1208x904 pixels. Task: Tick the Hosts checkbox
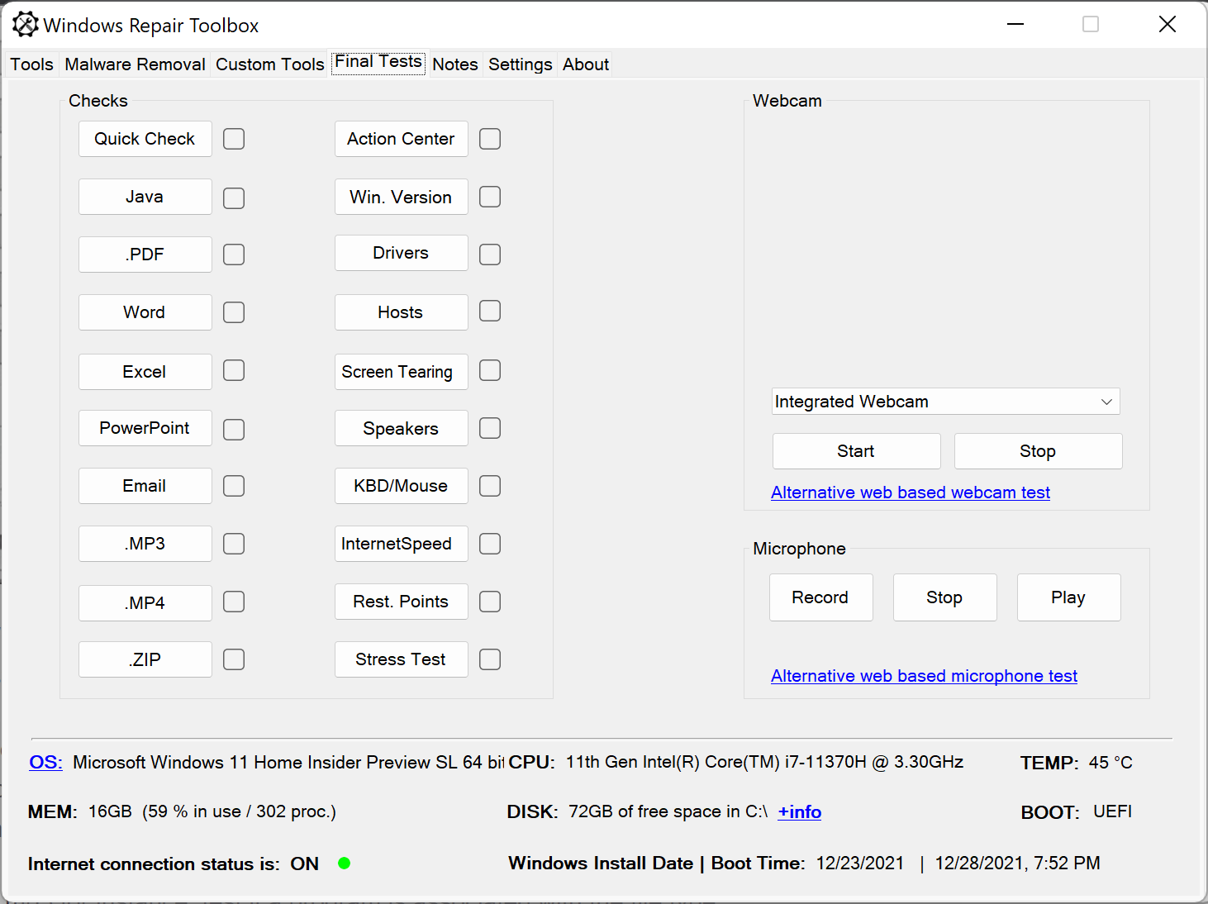[490, 311]
